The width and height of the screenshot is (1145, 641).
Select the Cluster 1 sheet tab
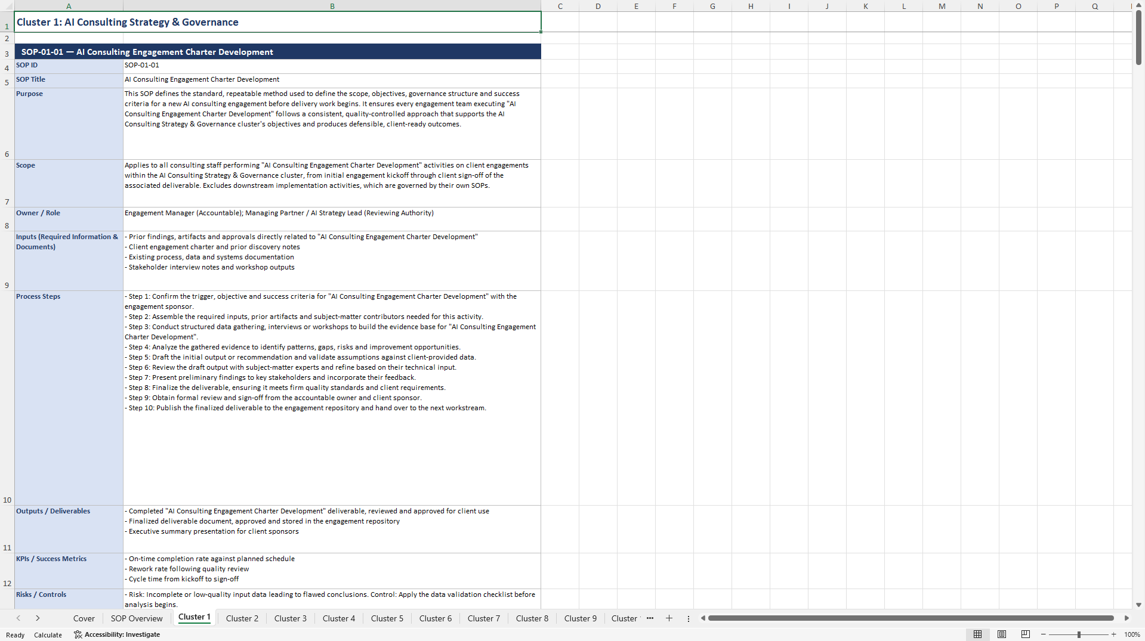tap(195, 618)
